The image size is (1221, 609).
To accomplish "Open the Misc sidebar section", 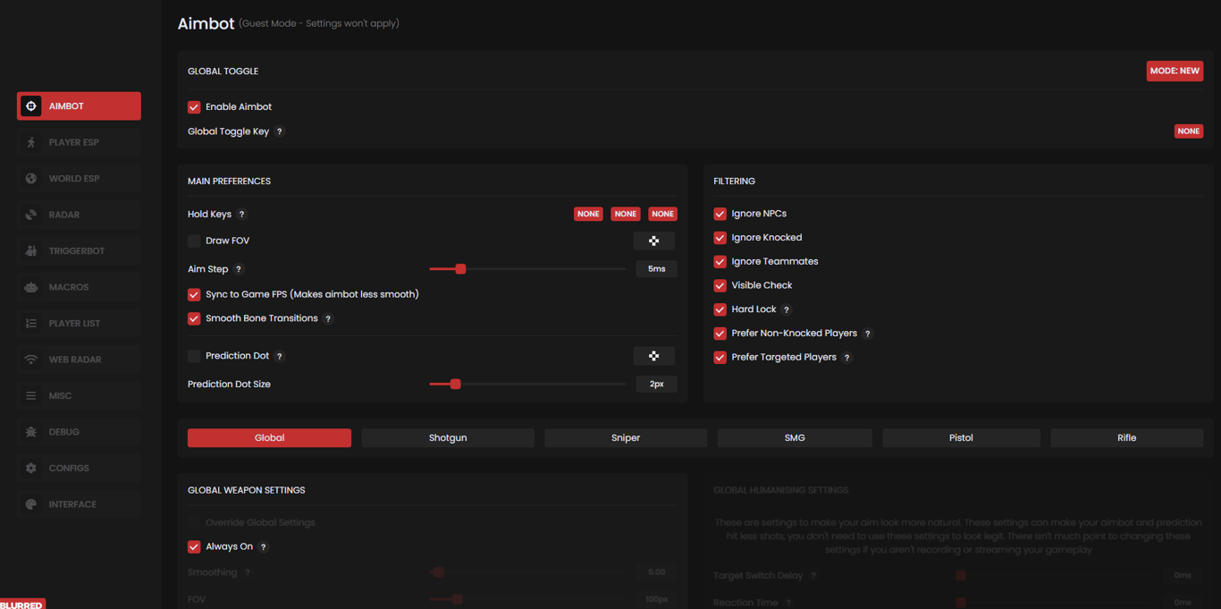I will pos(79,395).
